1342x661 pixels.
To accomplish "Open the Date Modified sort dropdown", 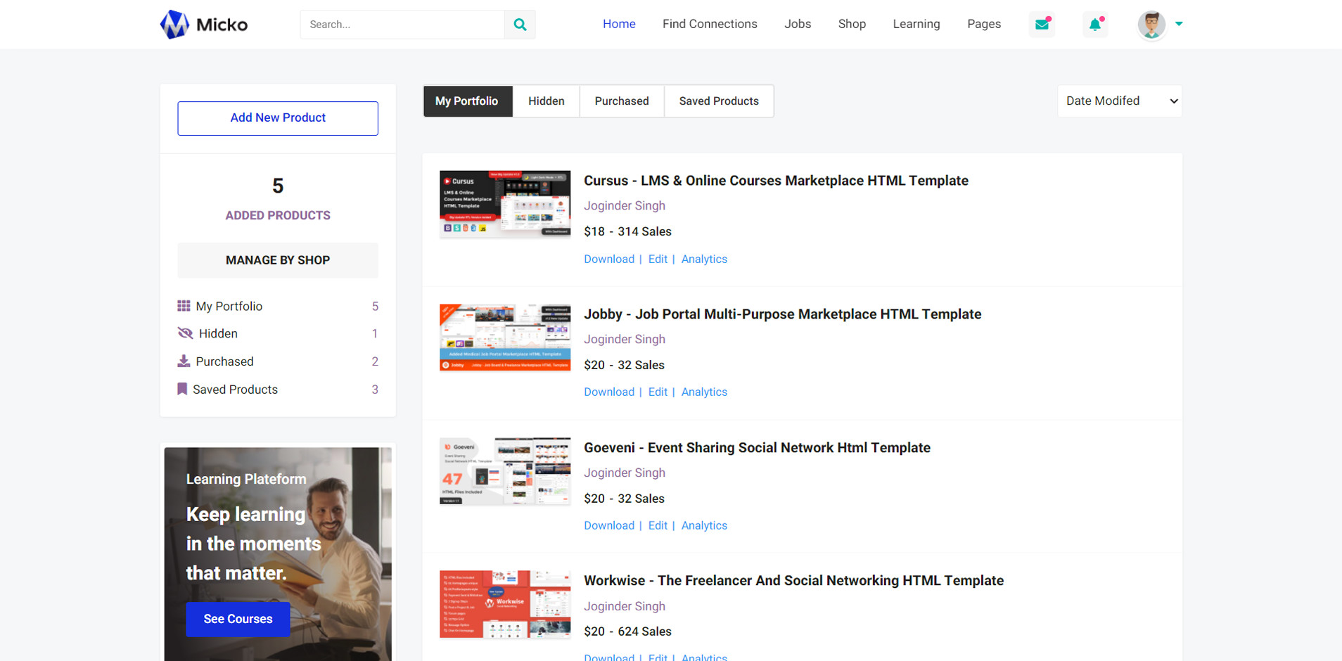I will click(1119, 101).
